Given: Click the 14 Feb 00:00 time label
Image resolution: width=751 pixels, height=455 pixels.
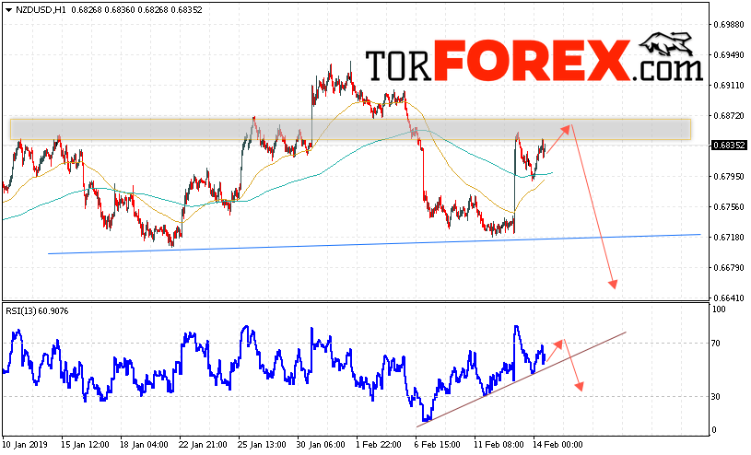Looking at the screenshot, I should [558, 445].
